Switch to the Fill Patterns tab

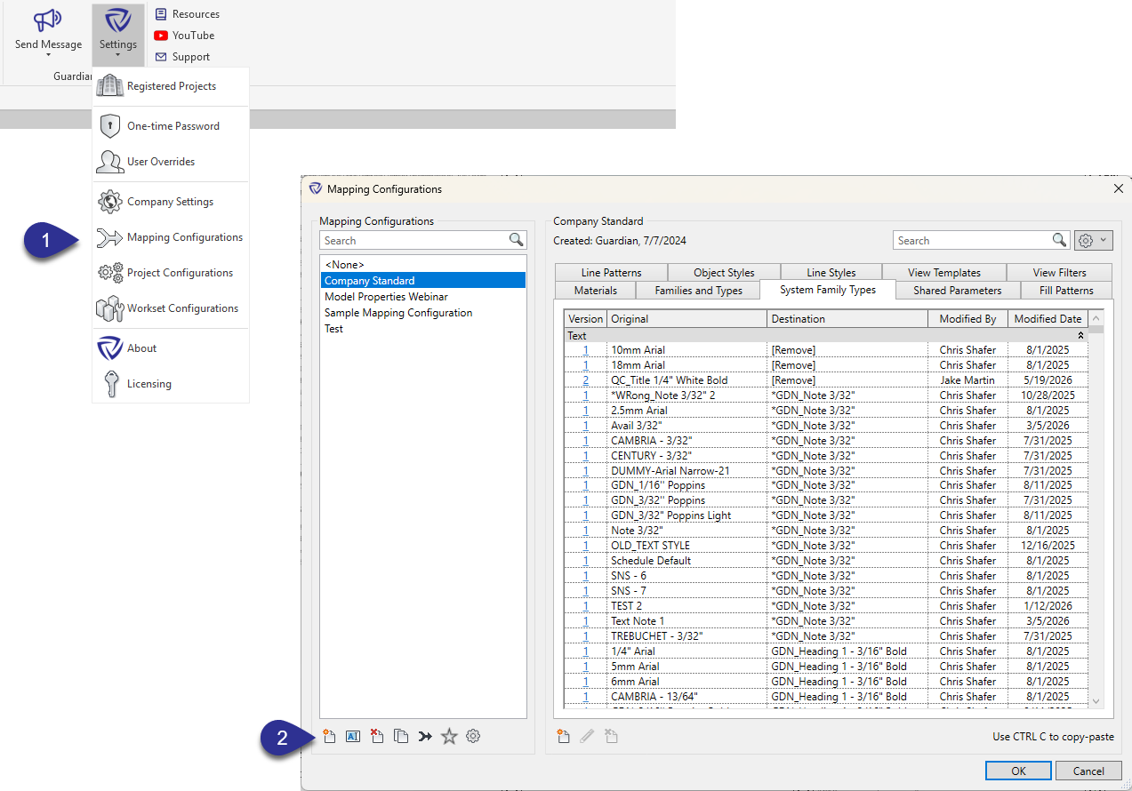coord(1066,291)
